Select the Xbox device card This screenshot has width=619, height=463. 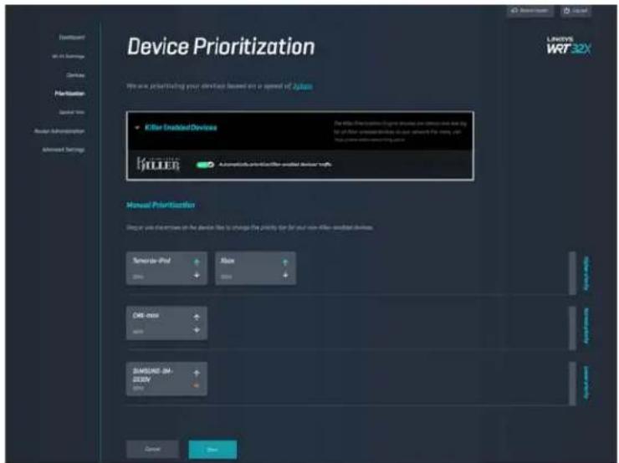pyautogui.click(x=255, y=268)
